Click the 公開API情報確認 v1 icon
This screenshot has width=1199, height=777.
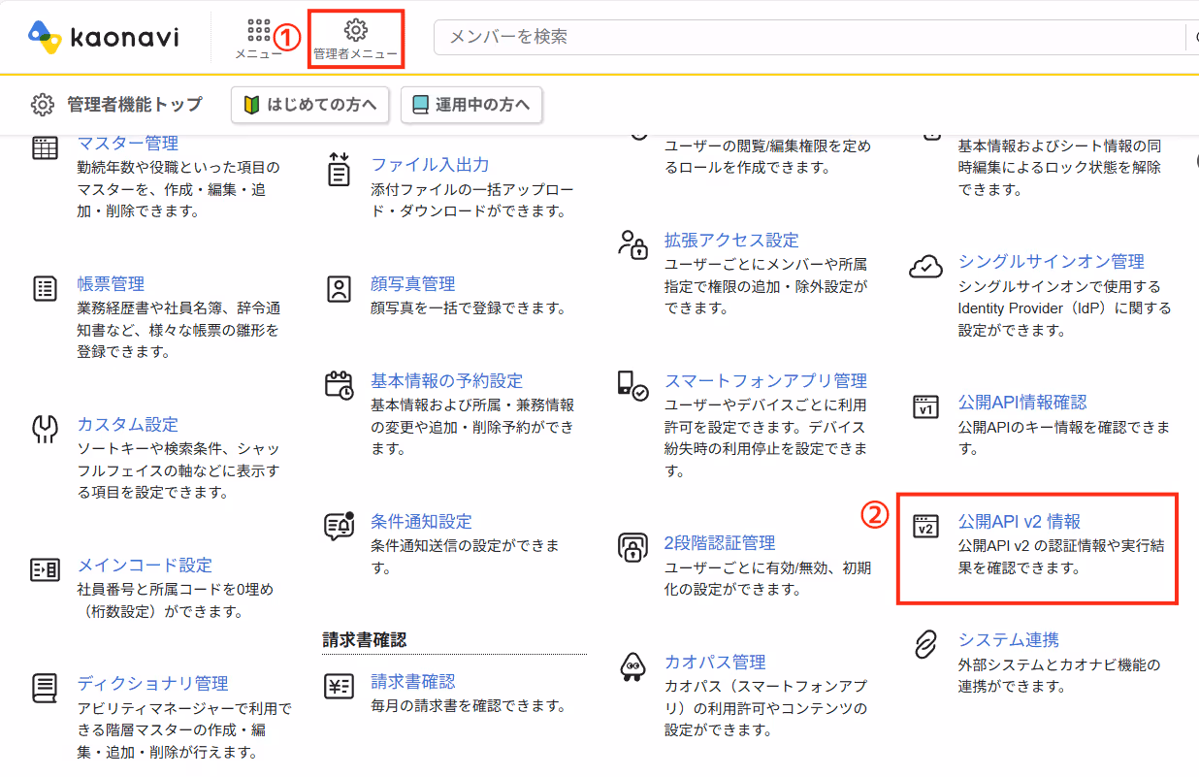925,406
